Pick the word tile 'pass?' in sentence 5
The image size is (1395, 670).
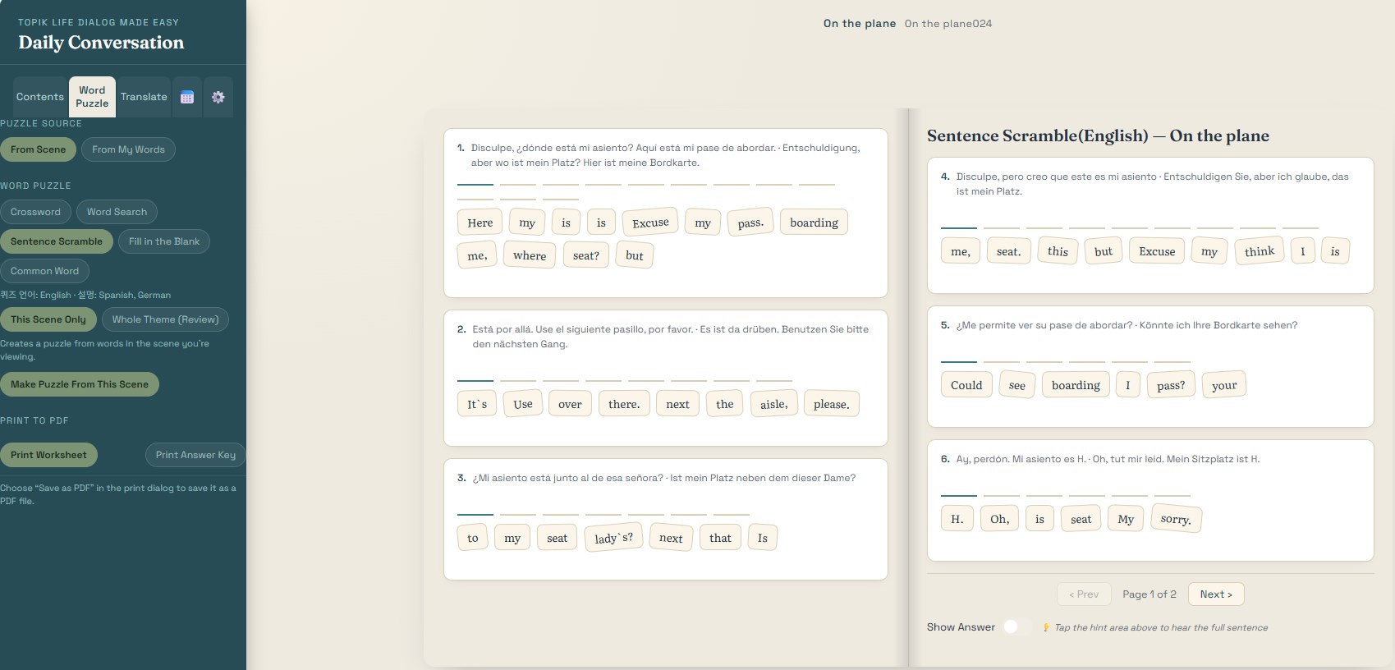[x=1171, y=385]
